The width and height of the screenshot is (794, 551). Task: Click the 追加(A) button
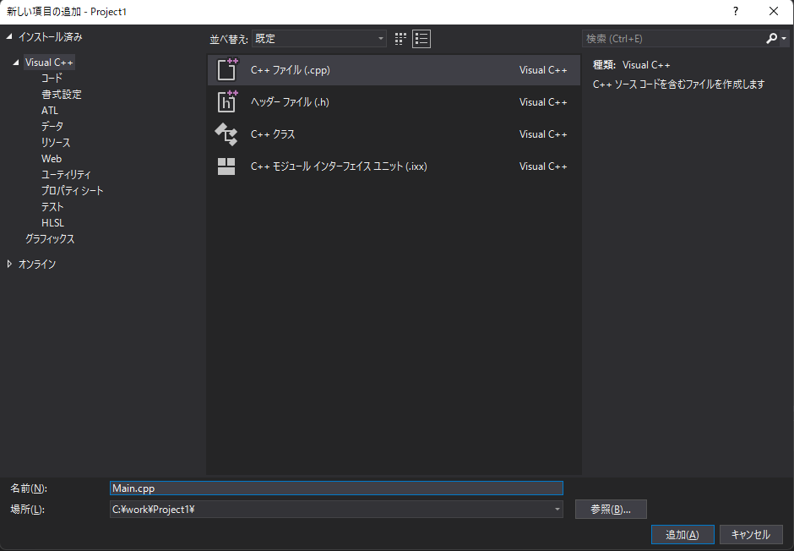pos(682,534)
